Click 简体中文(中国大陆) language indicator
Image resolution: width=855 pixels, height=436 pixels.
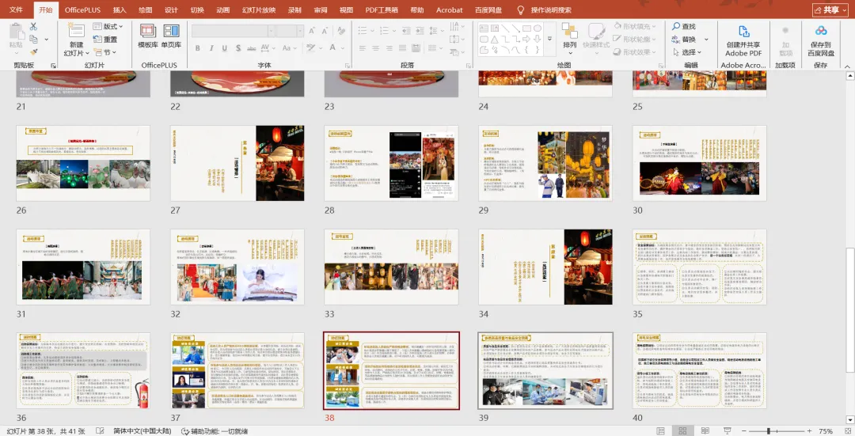142,431
